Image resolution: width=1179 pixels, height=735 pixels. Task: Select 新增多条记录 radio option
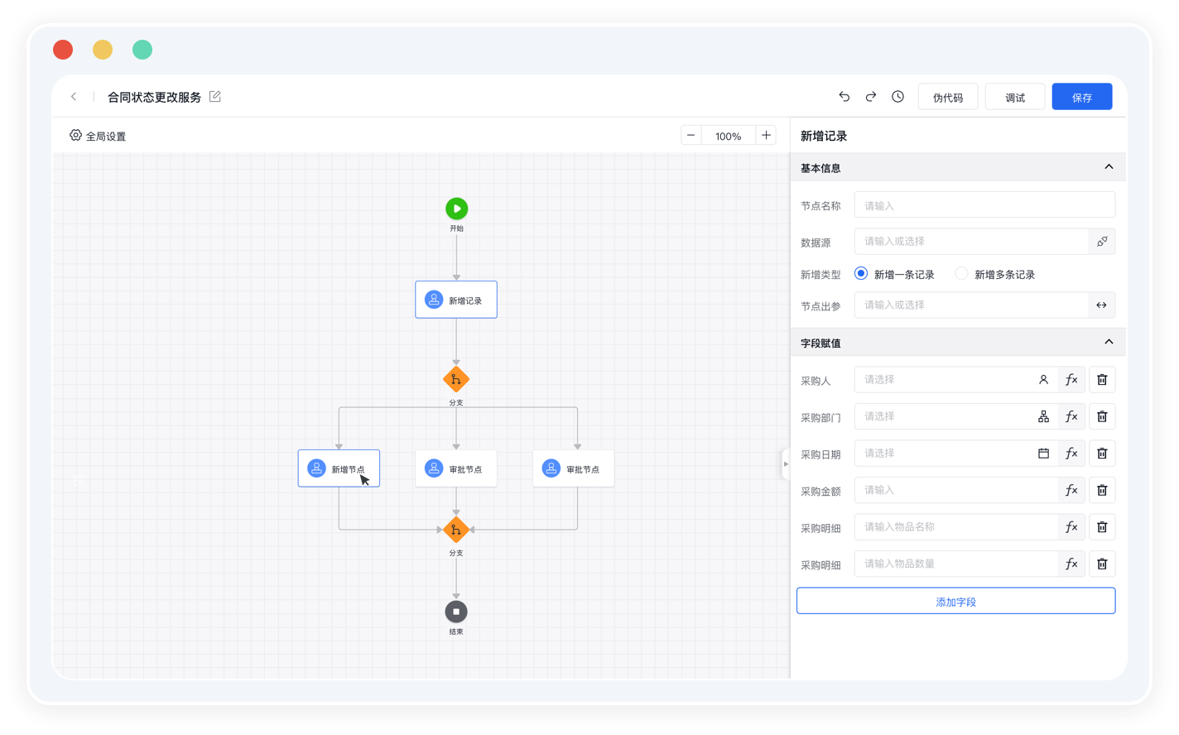pos(961,274)
